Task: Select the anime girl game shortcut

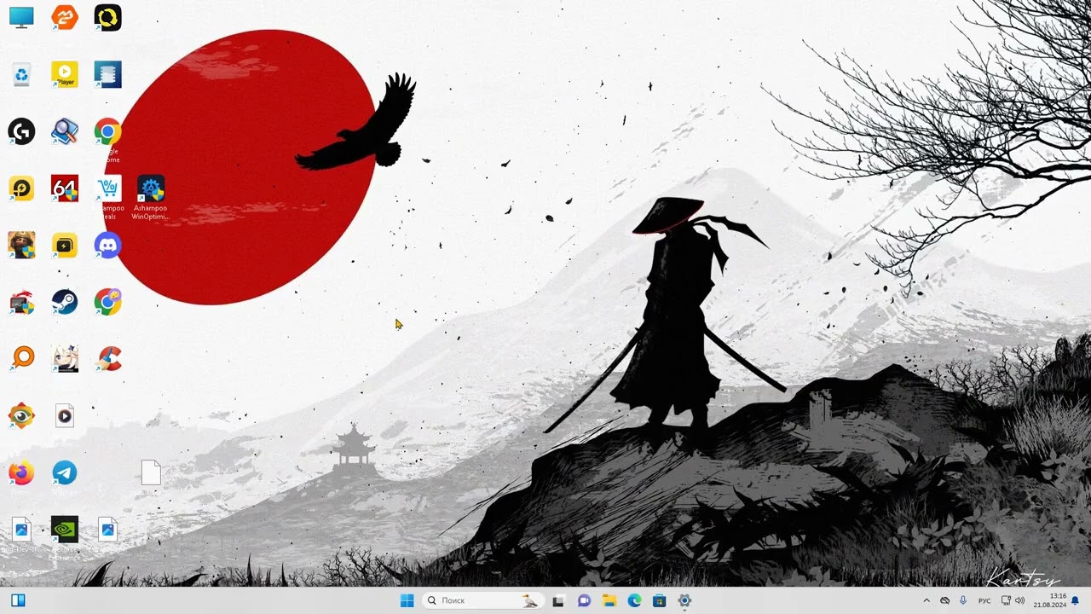Action: coord(65,359)
